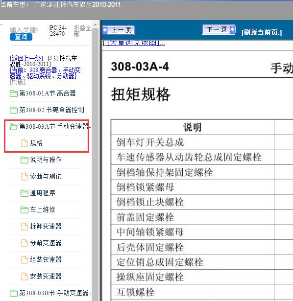Select tree item 第308-03A节 手动变速器
Screen dimensions: 293x301
[55, 126]
